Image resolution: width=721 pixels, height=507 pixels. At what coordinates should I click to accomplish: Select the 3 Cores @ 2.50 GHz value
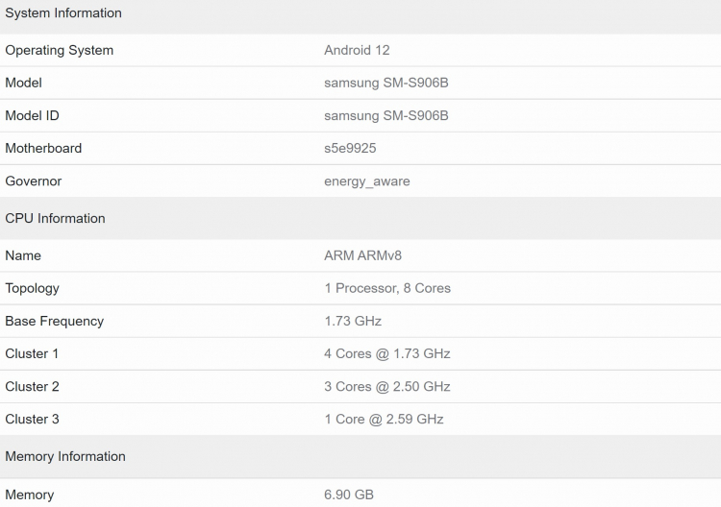[386, 386]
